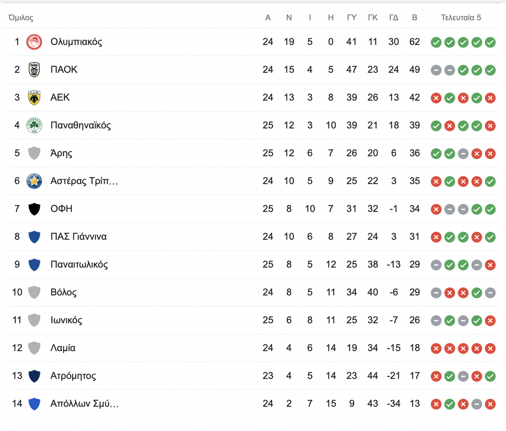Select the Ιωνικός team name
Viewport: 506px width, 431px height.
click(x=66, y=320)
